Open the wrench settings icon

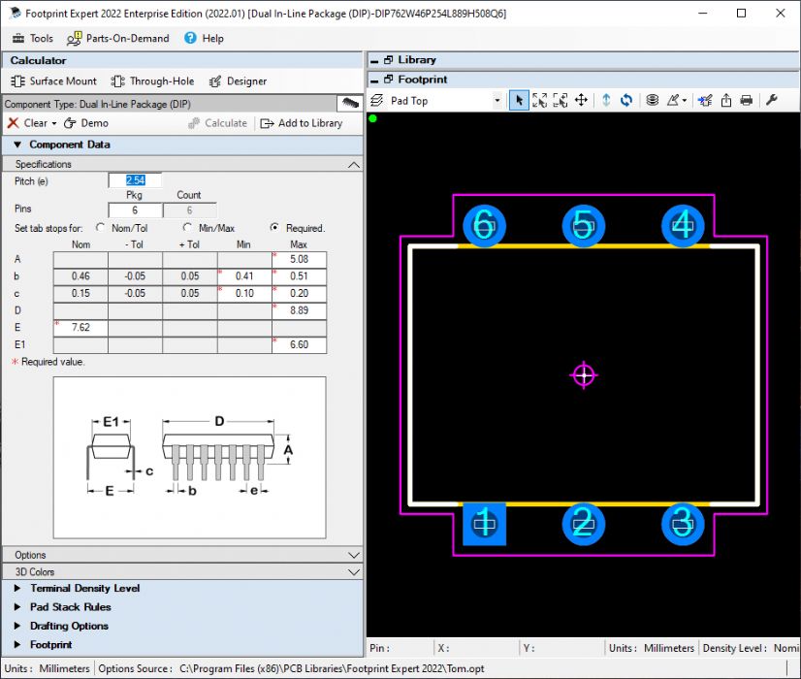coord(772,100)
